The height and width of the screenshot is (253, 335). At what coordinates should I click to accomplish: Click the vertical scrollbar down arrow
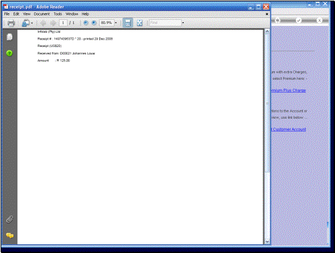(x=267, y=242)
